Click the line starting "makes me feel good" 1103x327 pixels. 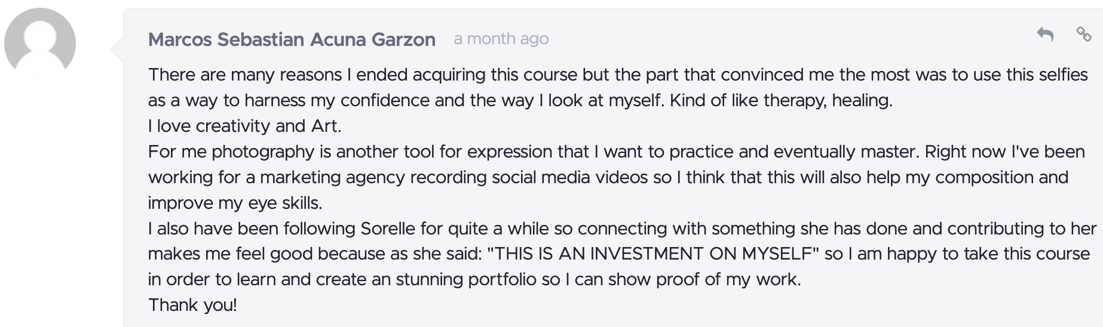(x=619, y=254)
